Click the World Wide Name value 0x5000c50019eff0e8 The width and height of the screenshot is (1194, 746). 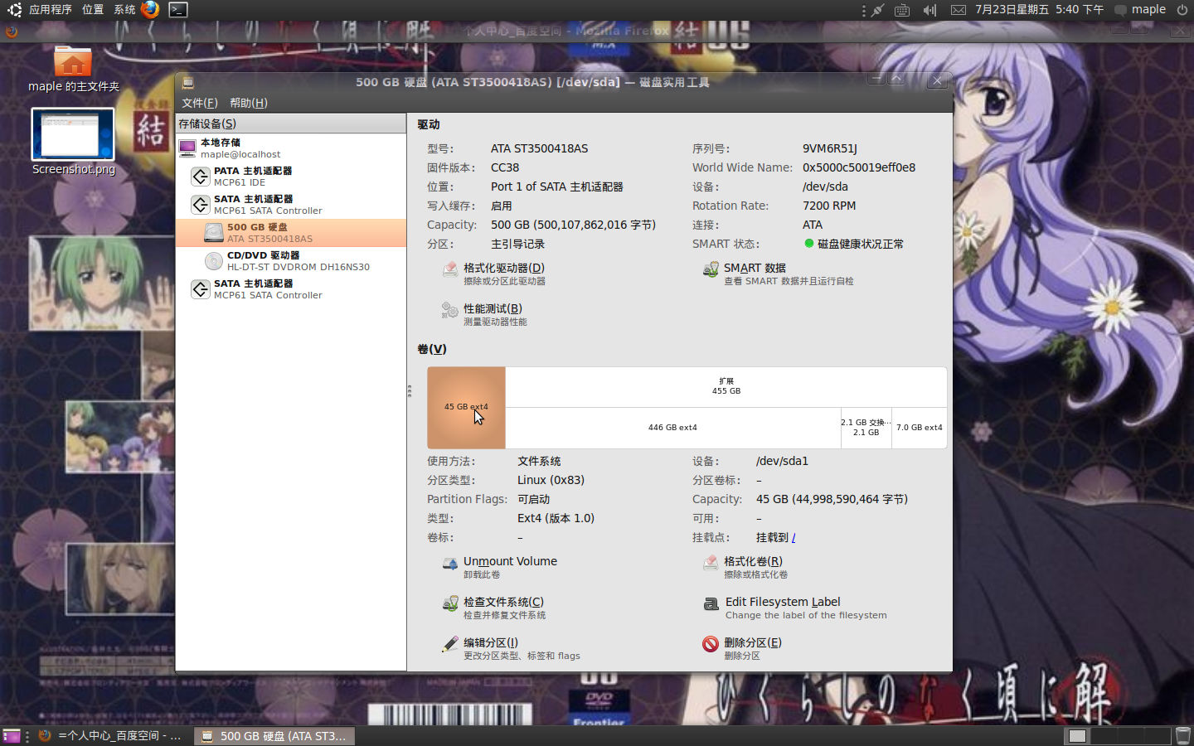coord(859,168)
